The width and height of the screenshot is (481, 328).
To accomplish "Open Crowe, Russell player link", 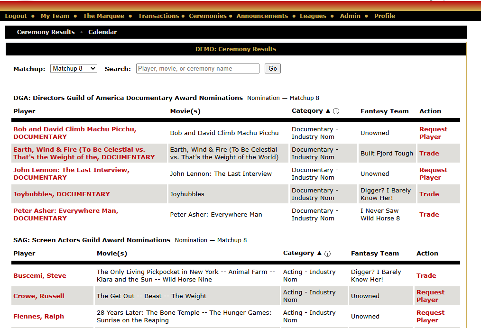I will coord(38,296).
